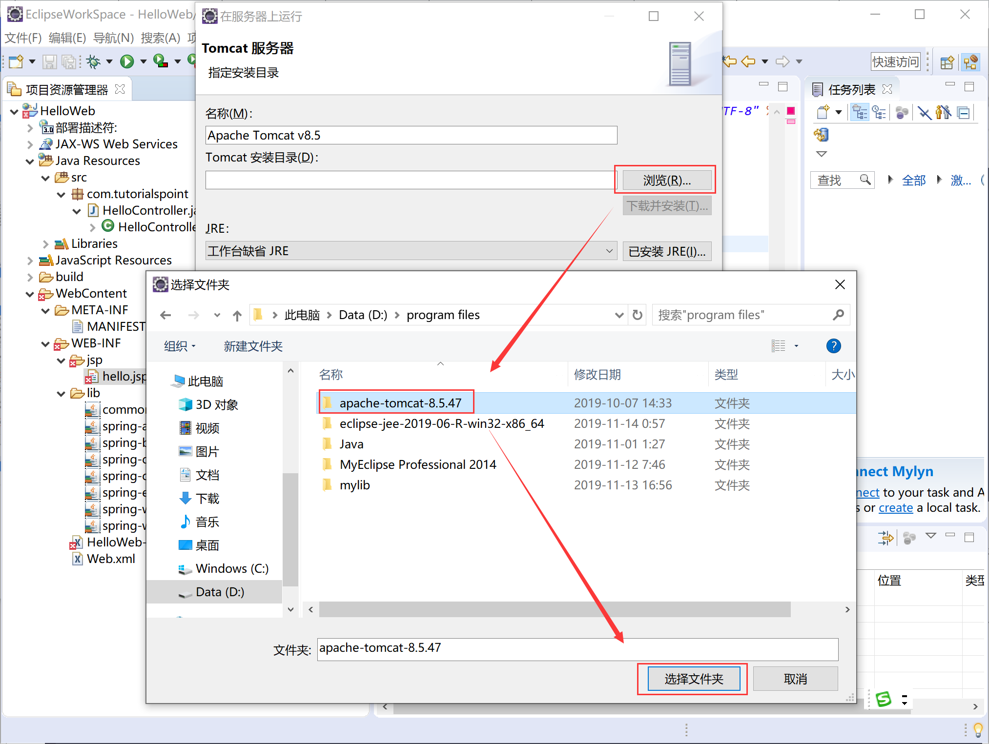The width and height of the screenshot is (989, 744).
Task: Click the 选择文件夹 confirm button
Action: click(x=693, y=679)
